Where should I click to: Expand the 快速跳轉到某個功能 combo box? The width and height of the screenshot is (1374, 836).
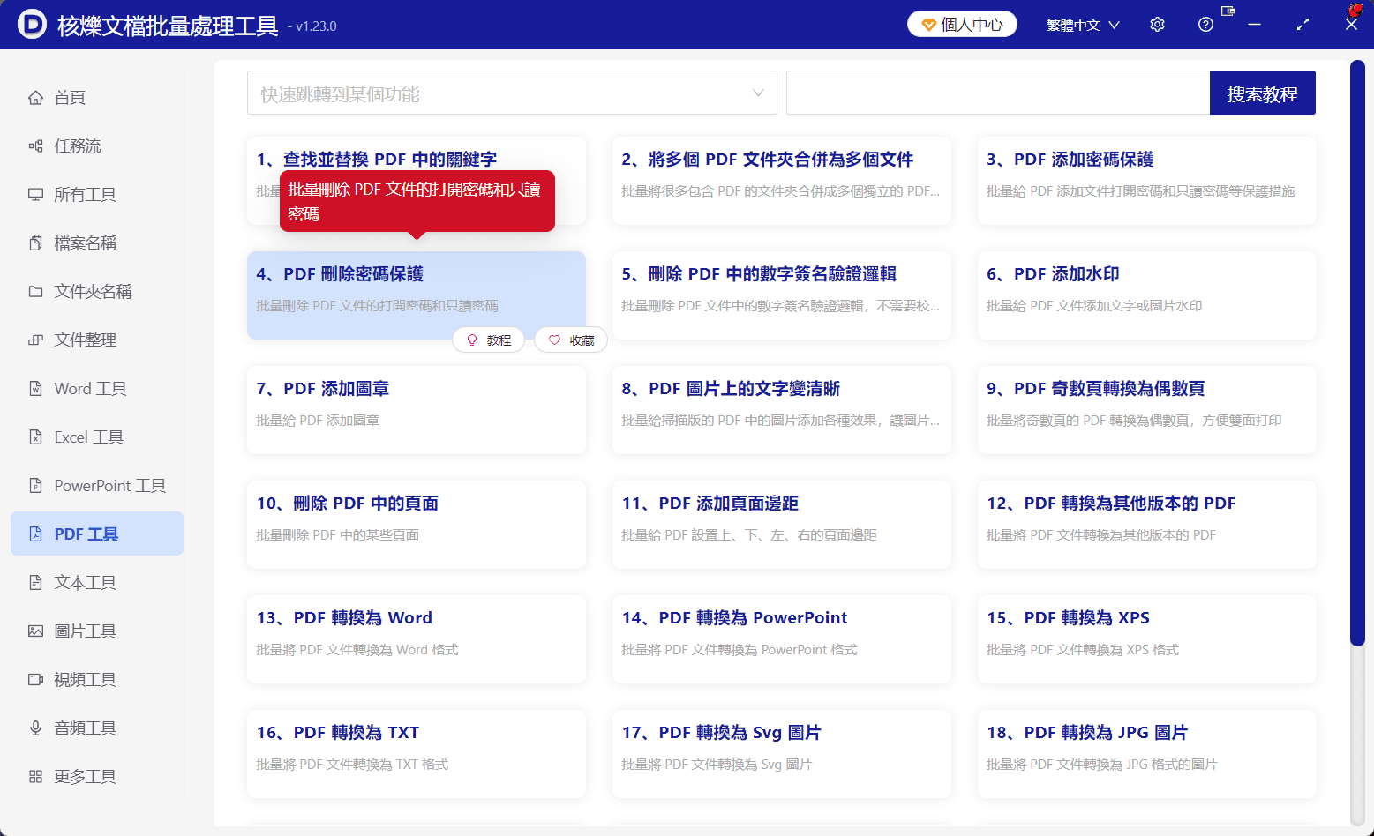[x=512, y=93]
